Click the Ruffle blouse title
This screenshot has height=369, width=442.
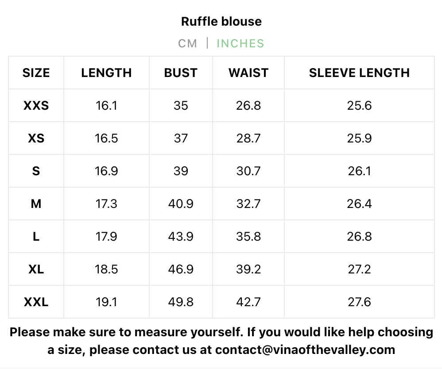(x=221, y=21)
